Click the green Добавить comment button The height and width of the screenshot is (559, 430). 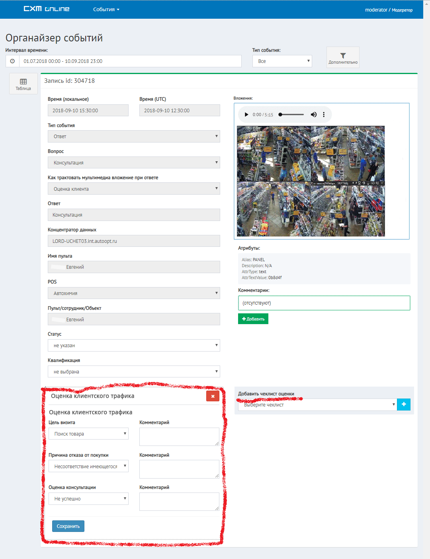[x=253, y=319]
